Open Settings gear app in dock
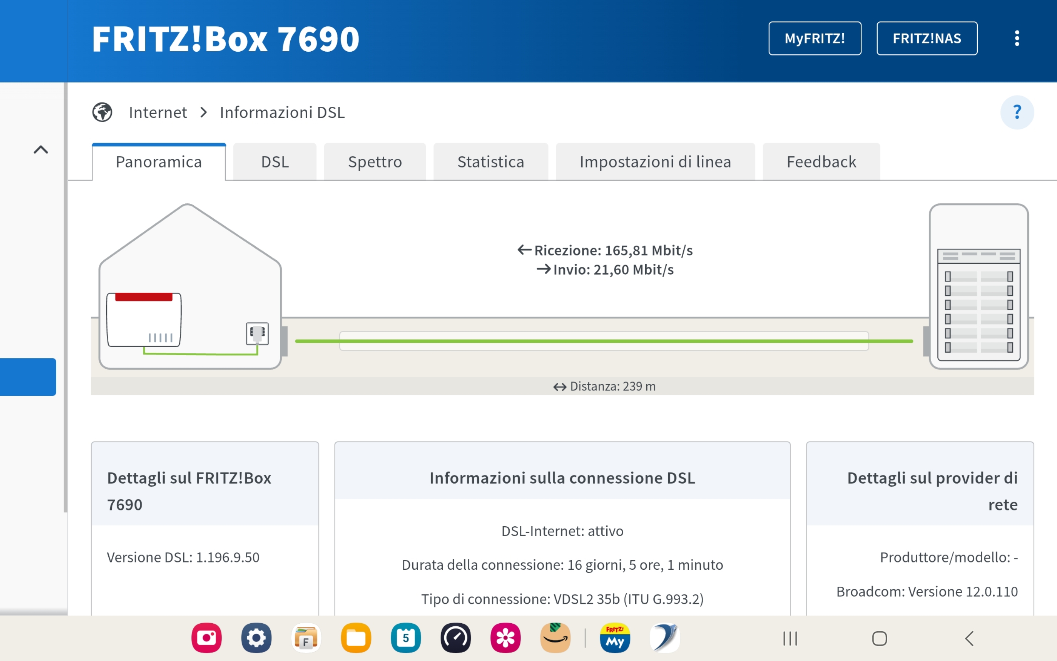 pos(256,638)
